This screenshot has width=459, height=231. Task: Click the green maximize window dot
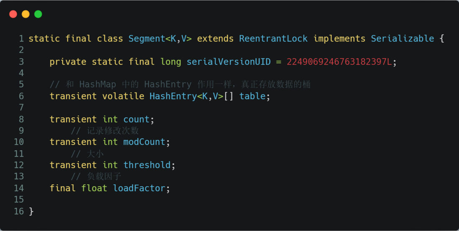[38, 14]
